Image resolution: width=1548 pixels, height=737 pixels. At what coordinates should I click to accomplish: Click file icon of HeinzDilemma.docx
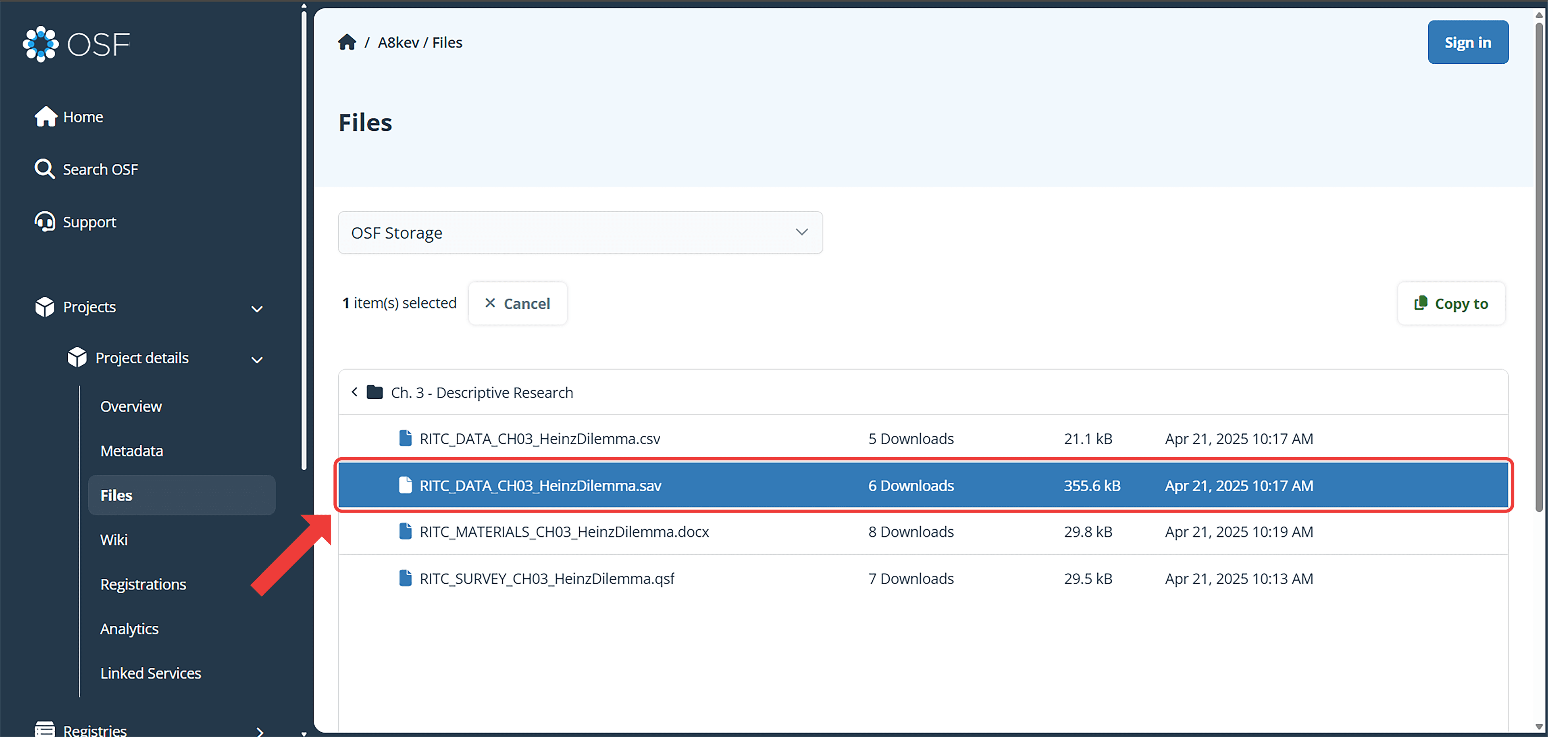pyautogui.click(x=406, y=531)
